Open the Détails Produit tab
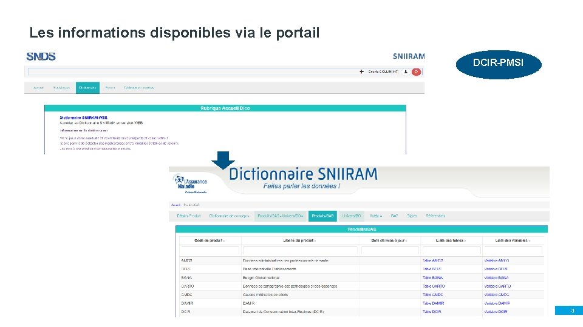 [188, 216]
